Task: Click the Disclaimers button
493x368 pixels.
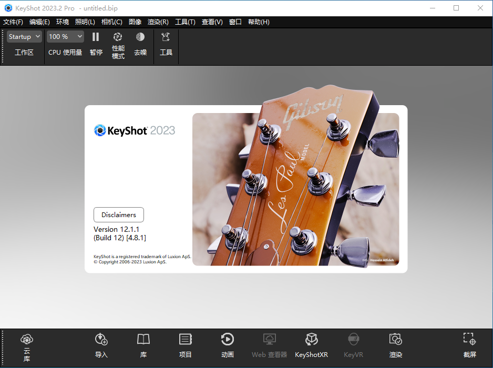Action: [x=119, y=214]
